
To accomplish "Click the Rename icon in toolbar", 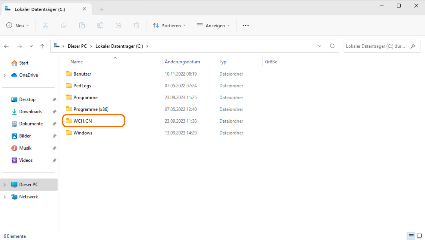I will click(100, 26).
